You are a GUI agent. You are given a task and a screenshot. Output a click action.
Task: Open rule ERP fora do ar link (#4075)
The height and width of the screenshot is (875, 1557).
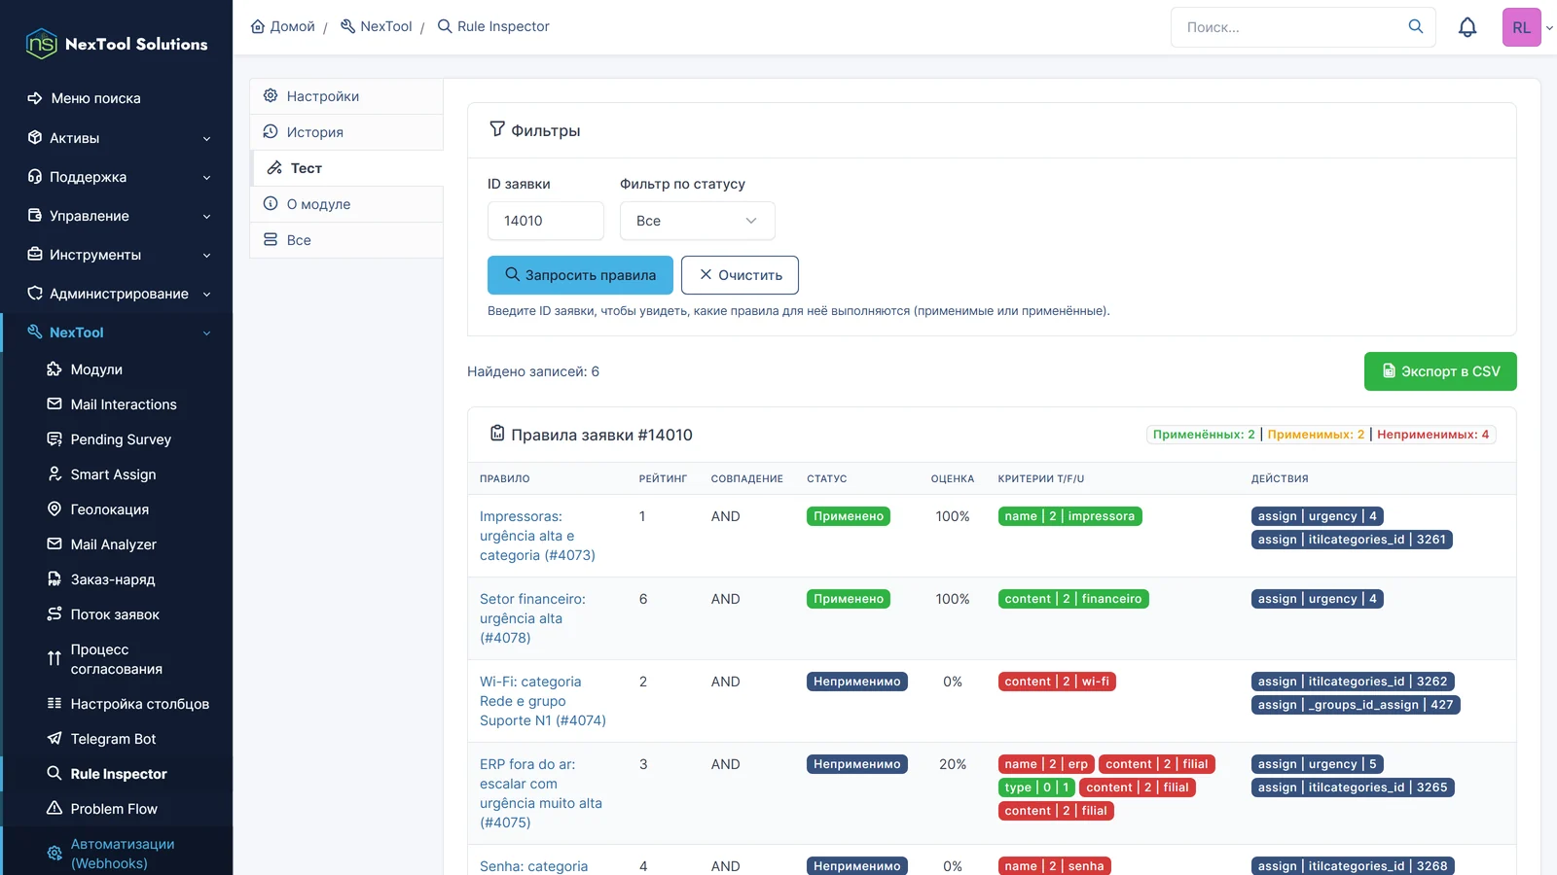[x=541, y=793]
